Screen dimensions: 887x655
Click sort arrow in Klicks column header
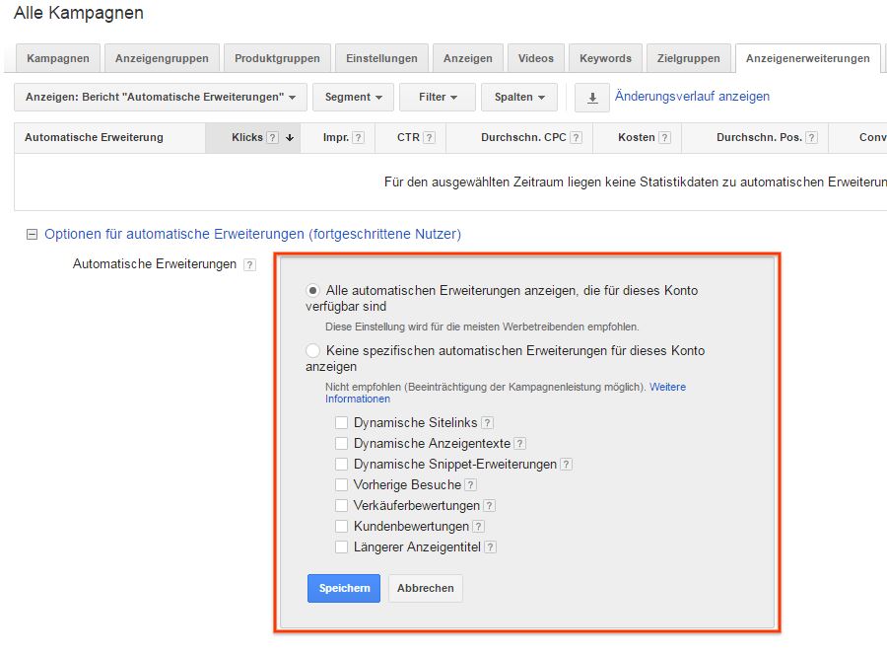290,137
